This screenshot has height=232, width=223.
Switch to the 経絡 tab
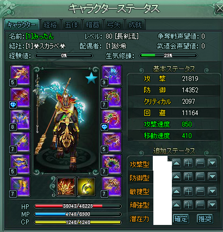click(x=50, y=24)
